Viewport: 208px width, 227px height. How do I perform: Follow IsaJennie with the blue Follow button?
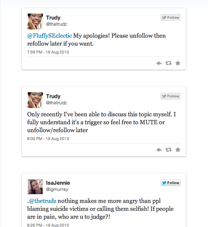[171, 183]
